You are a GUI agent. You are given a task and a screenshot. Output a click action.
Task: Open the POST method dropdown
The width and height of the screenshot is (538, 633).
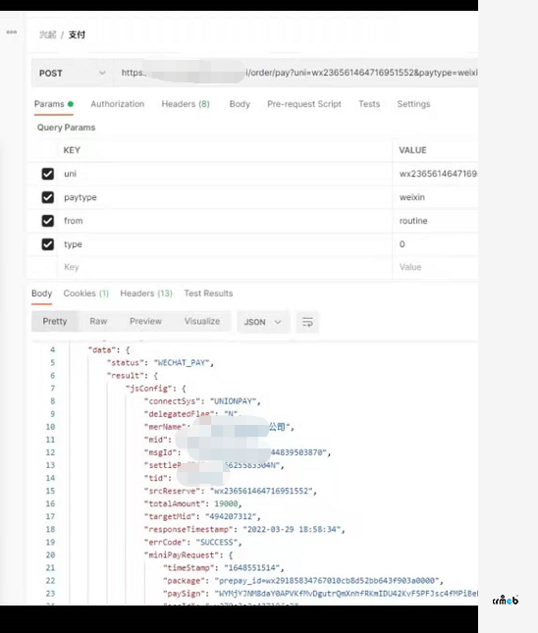[x=72, y=73]
